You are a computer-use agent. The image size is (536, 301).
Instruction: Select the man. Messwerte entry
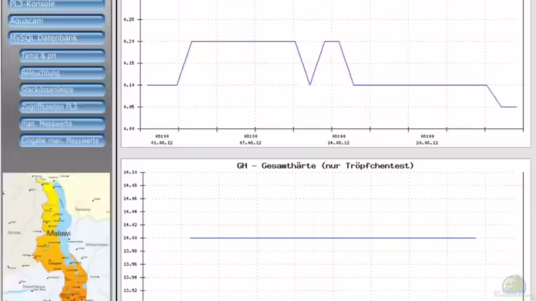(x=62, y=124)
